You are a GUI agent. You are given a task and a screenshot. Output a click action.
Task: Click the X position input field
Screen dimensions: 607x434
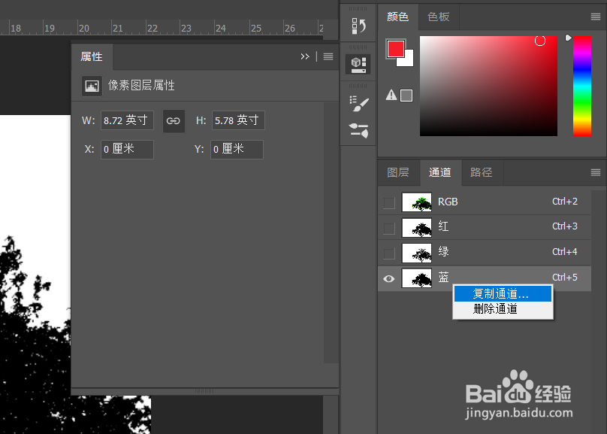(x=127, y=150)
